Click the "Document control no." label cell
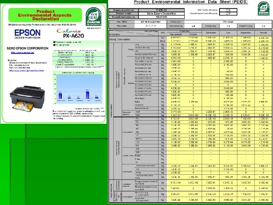273x205 pixels. 124,10
